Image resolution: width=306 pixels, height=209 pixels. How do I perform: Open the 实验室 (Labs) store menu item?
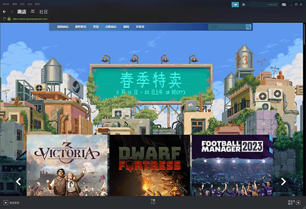point(140,27)
